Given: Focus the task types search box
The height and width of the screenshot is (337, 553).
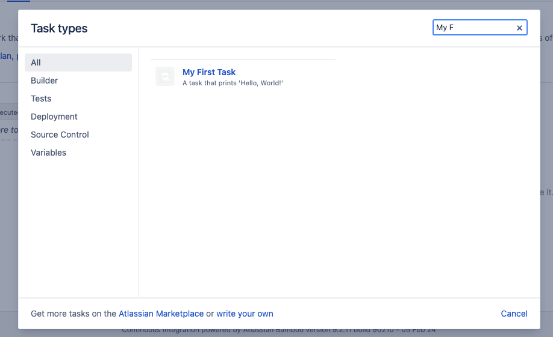Looking at the screenshot, I should (x=473, y=28).
